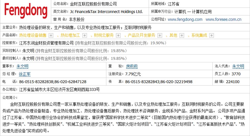
Task: Open board secretary 房莉莉 profile link
Action: [x=132, y=66]
